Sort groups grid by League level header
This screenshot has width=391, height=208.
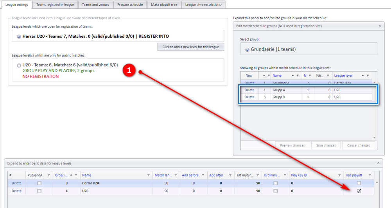pos(343,76)
